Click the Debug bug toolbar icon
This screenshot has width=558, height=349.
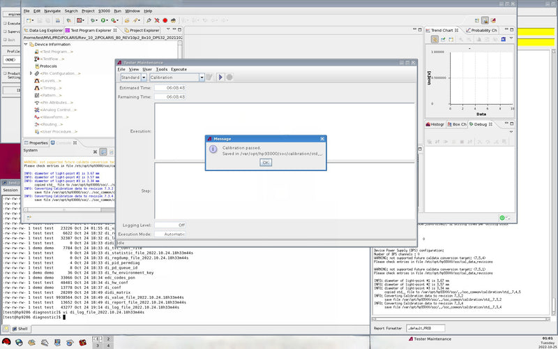[93, 21]
